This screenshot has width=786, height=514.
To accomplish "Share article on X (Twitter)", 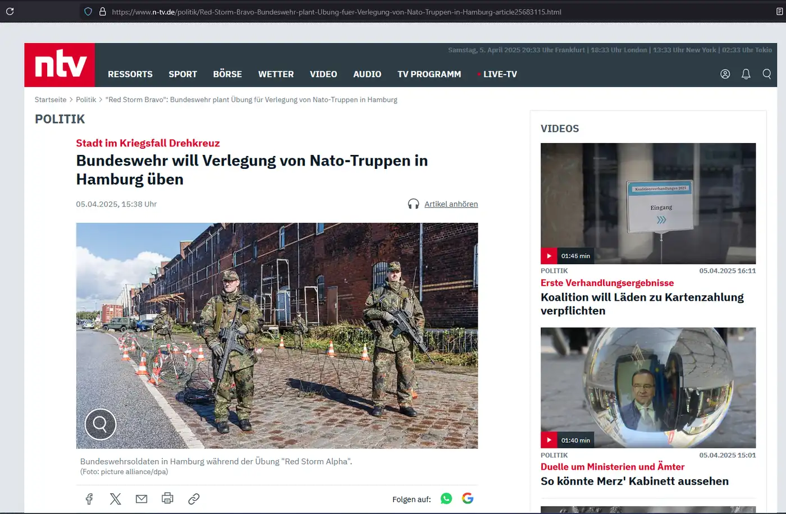I will point(116,499).
